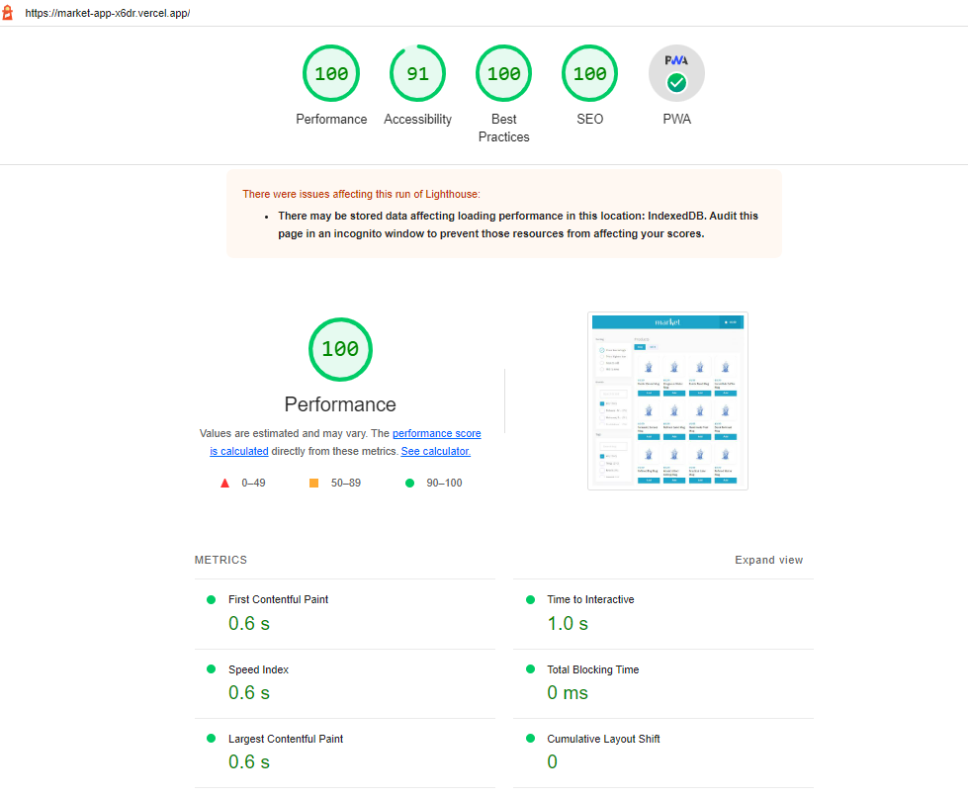Click the green checkmark on the PWA badge

[676, 83]
